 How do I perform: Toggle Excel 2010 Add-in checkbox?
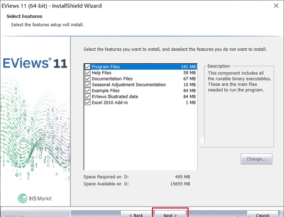coord(88,102)
